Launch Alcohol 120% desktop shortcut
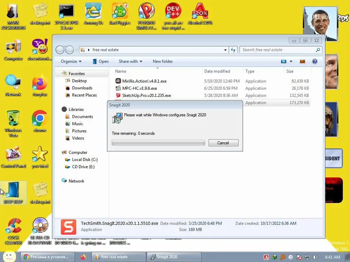This screenshot has width=350, height=262. click(x=200, y=14)
